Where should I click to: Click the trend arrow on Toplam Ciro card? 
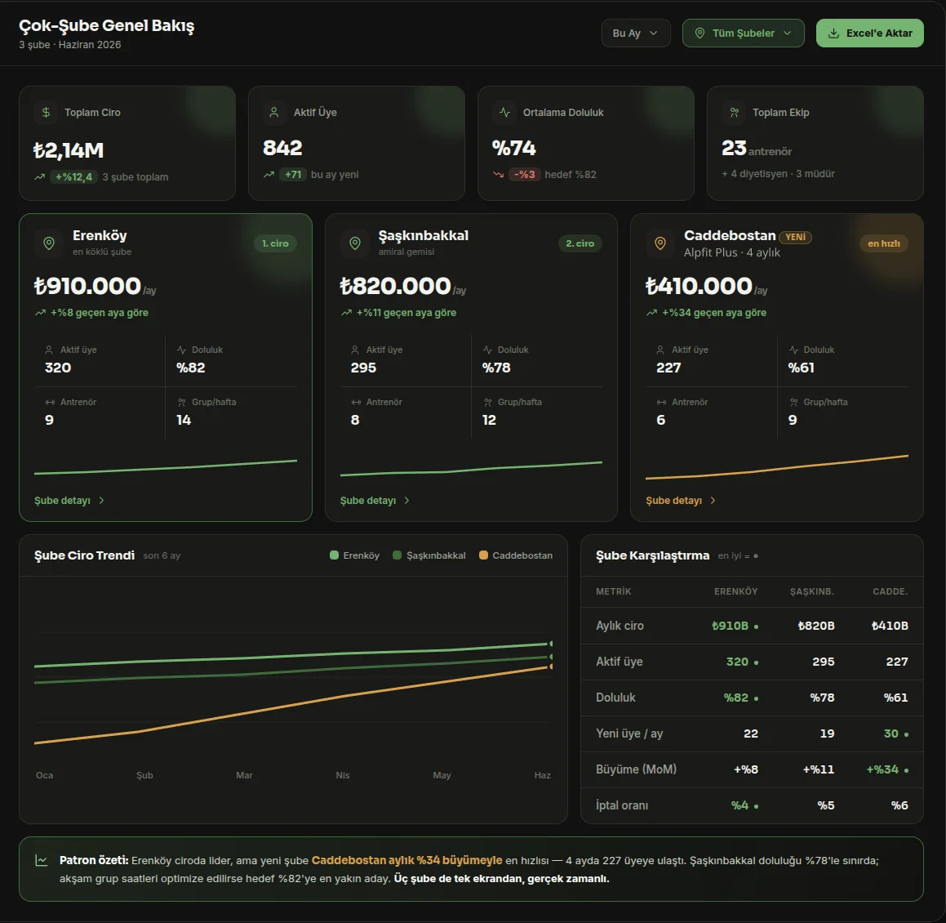point(40,177)
